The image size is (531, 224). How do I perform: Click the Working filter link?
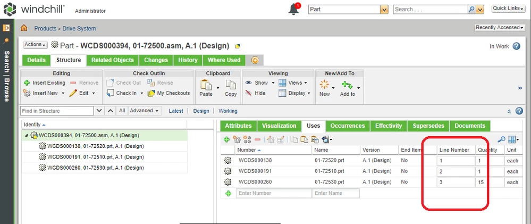click(228, 111)
